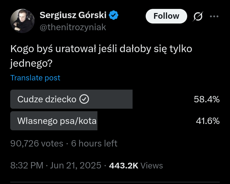Viewport: 230px width, 184px height.
Task: Open the three-dot more options menu
Action: [214, 16]
